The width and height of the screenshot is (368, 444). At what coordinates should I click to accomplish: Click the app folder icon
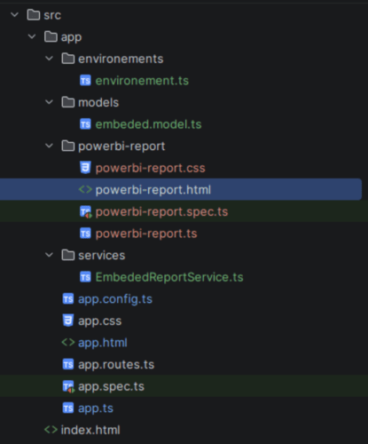(x=51, y=36)
